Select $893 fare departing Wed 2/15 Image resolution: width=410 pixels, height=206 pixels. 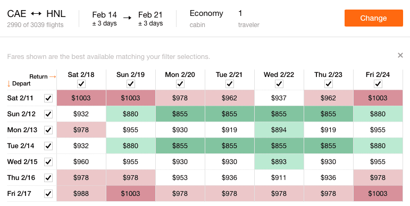click(279, 161)
